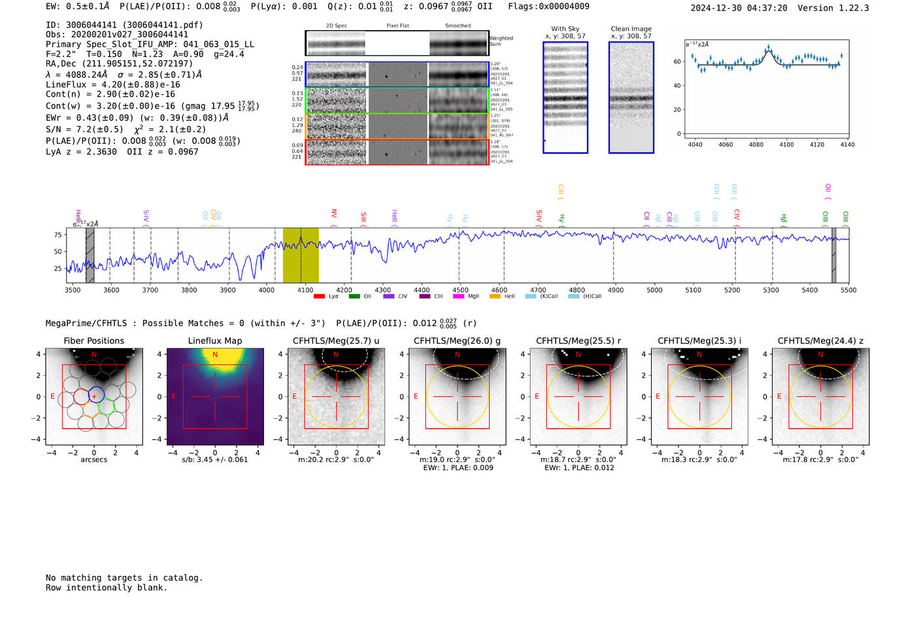This screenshot has width=915, height=623.
Task: Click the 'm:17.8 rc:2.9' z-band caption
Action: click(820, 460)
